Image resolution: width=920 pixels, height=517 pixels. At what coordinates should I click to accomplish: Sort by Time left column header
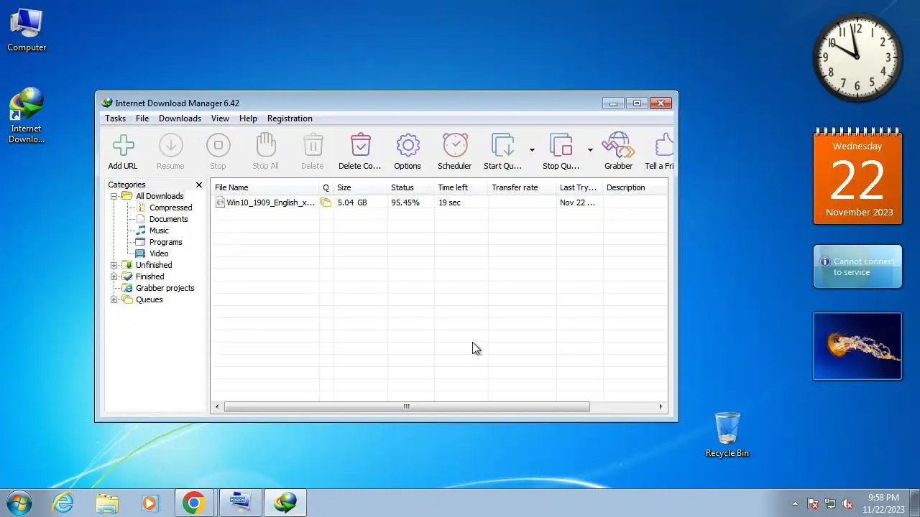(461, 187)
